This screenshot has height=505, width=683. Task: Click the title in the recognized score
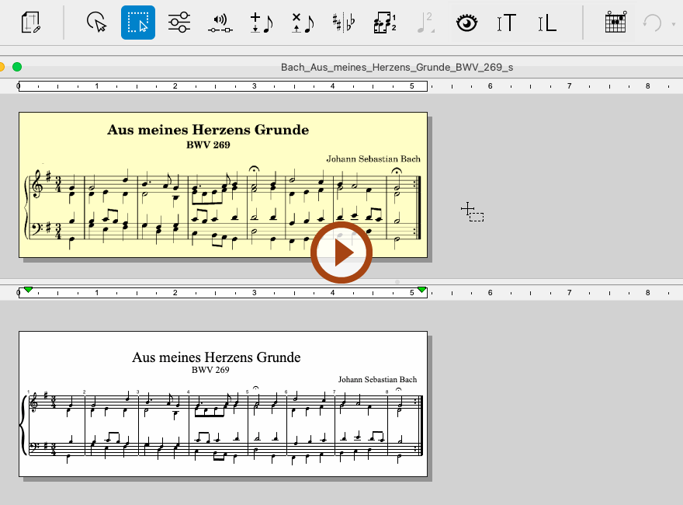(216, 357)
